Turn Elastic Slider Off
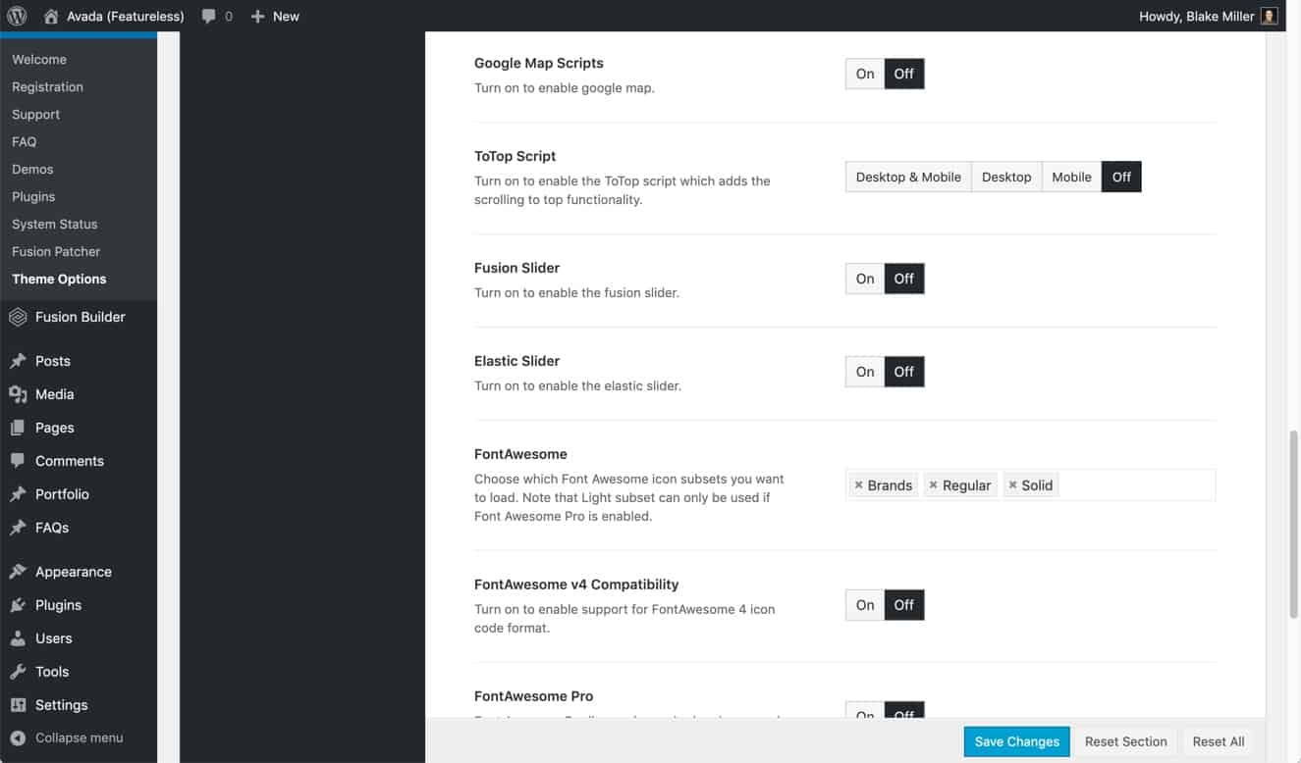Screen dimensions: 1301x763 point(904,372)
